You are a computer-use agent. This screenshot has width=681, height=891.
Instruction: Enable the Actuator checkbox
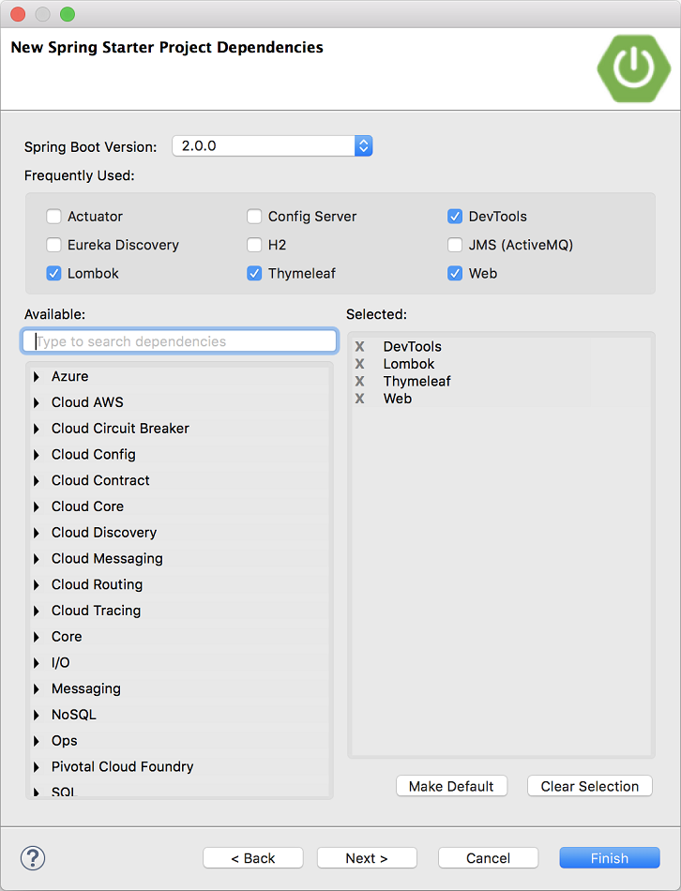[53, 216]
